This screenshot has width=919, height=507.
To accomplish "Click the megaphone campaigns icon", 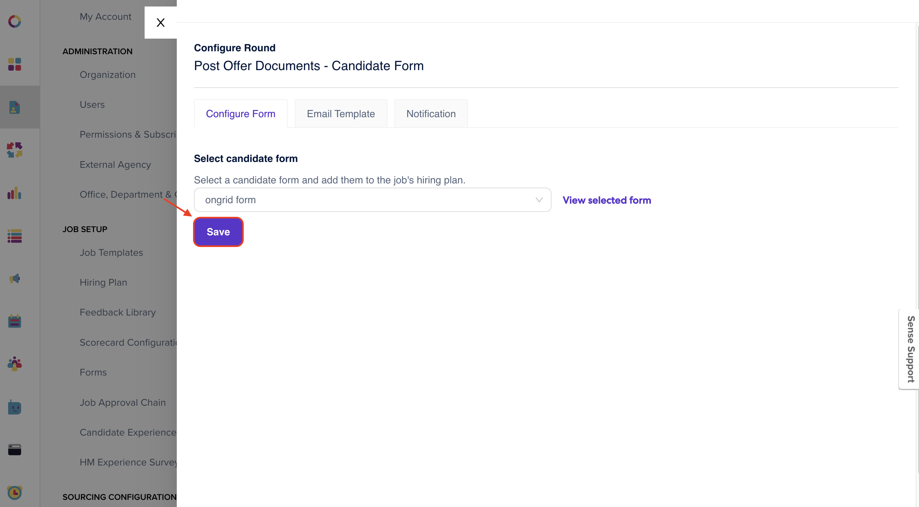I will 14,278.
